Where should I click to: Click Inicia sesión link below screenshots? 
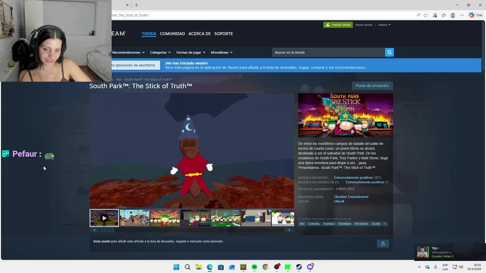[x=102, y=241]
